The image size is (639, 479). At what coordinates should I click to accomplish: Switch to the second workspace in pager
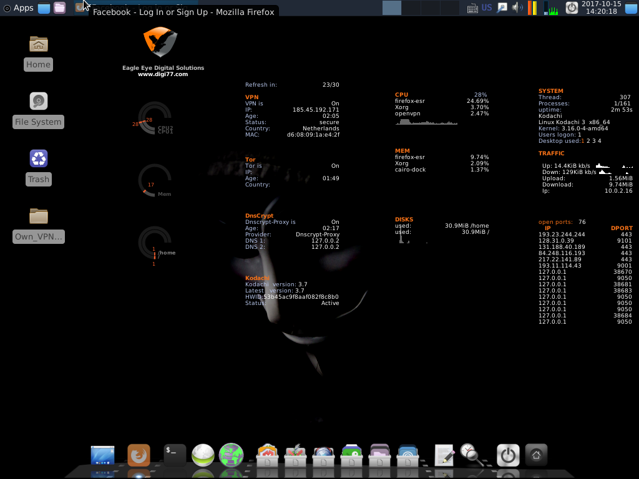(411, 7)
